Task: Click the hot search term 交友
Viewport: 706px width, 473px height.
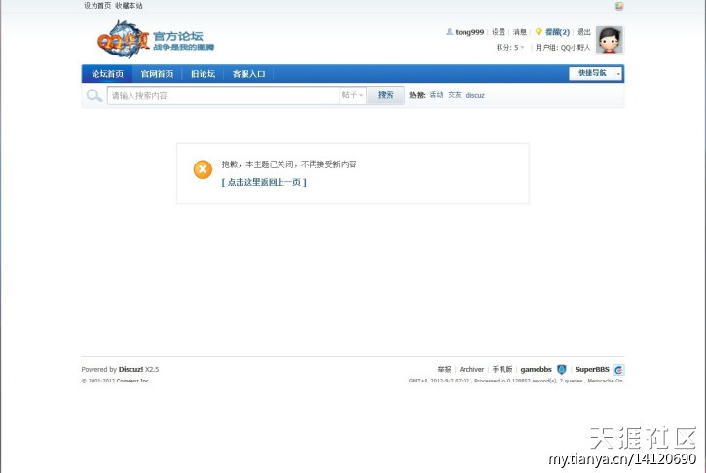Action: click(455, 95)
